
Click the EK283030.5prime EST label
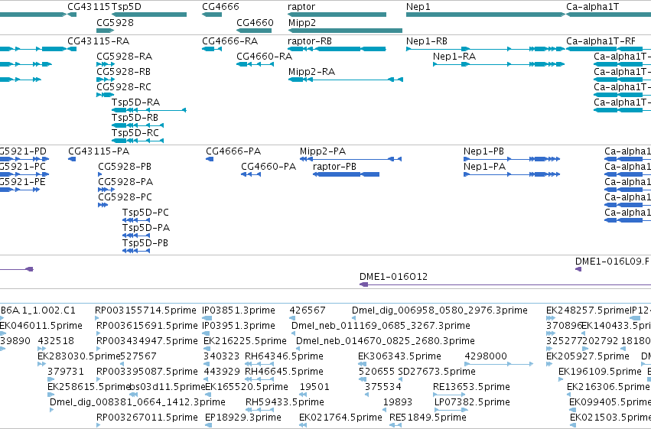tap(79, 356)
